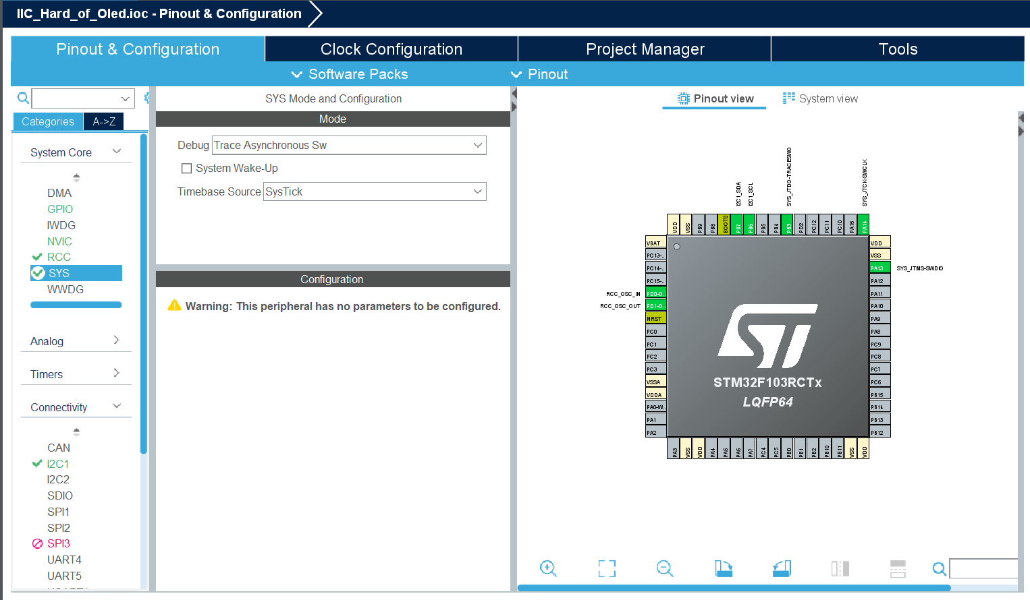1030x600 pixels.
Task: Open the Software Packs menu
Action: 350,74
